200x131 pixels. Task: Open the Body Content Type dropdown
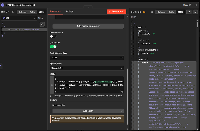coord(87,58)
